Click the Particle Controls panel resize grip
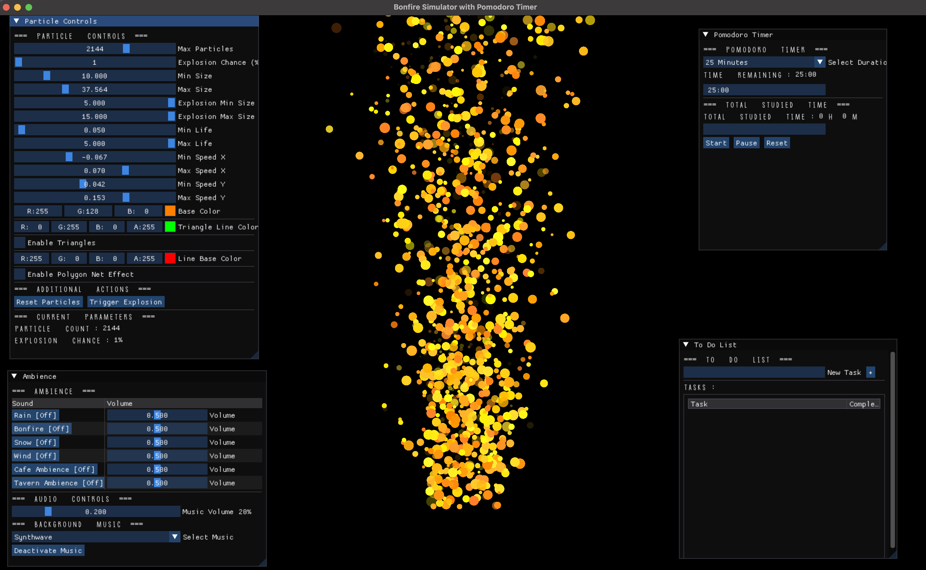This screenshot has height=570, width=926. 255,355
